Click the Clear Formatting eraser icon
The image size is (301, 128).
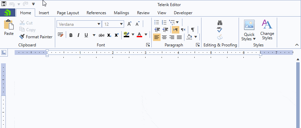click(61, 35)
